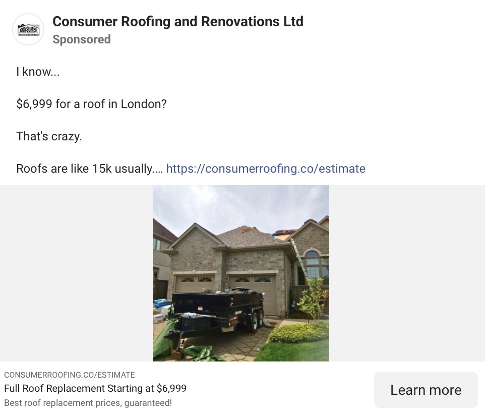485x415 pixels.
Task: Click the Consumer Roofing circular logo avatar
Action: tap(28, 29)
